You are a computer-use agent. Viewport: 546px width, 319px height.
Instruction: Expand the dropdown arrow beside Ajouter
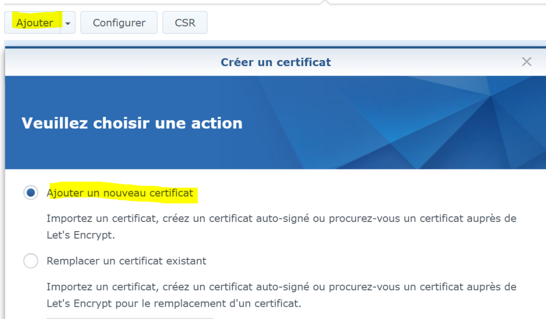(68, 23)
